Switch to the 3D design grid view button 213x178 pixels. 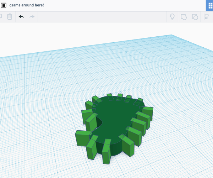209,5
